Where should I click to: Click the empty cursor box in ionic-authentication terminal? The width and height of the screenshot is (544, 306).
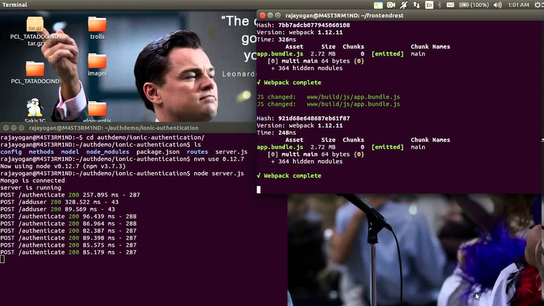[x=2, y=259]
